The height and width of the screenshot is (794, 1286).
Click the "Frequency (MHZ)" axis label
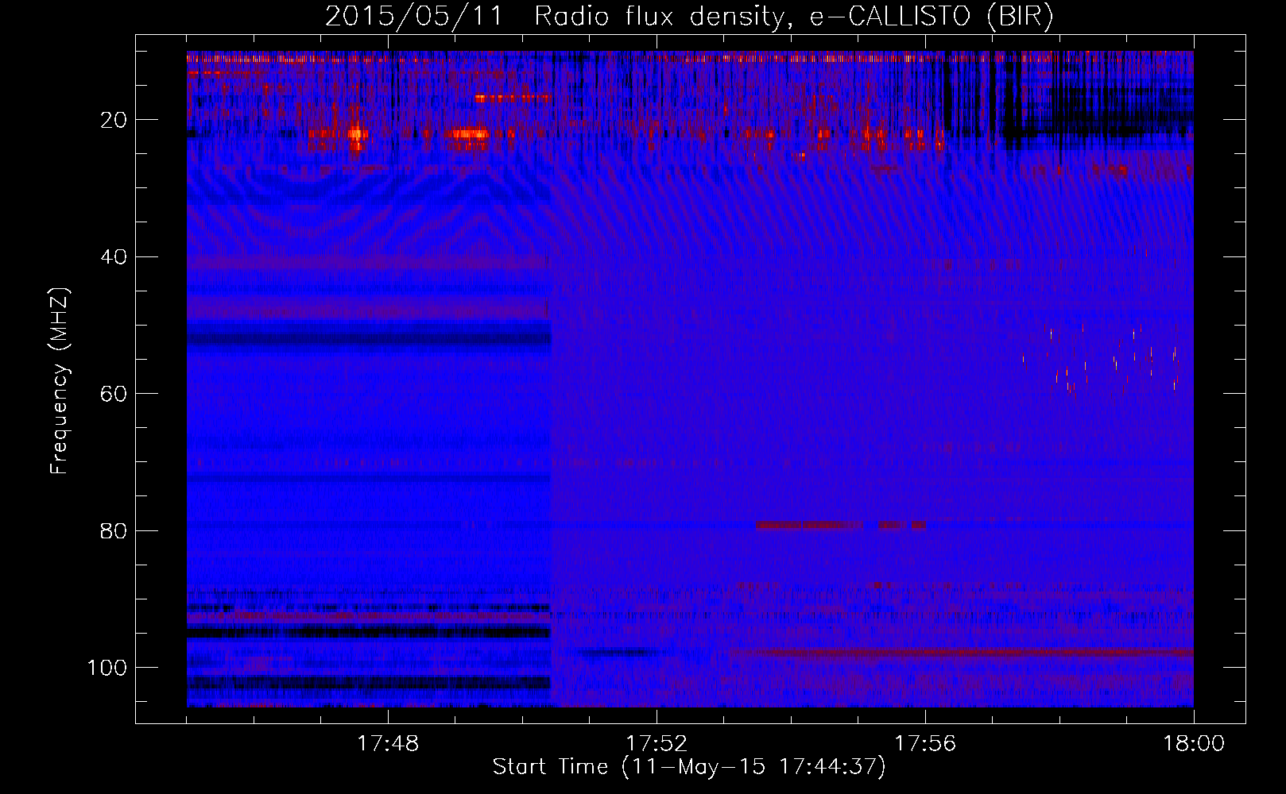[x=60, y=380]
